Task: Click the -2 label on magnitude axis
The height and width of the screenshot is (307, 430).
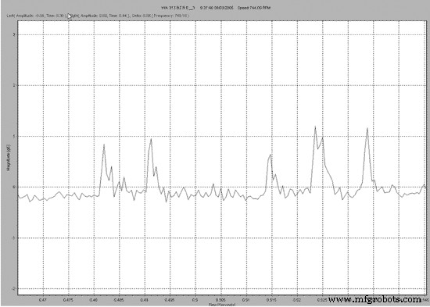Action: coord(14,288)
